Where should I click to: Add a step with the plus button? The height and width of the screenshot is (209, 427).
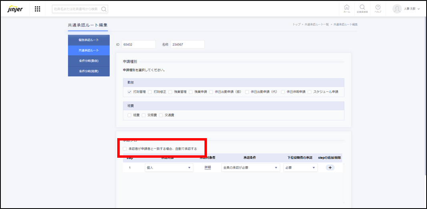[331, 168]
